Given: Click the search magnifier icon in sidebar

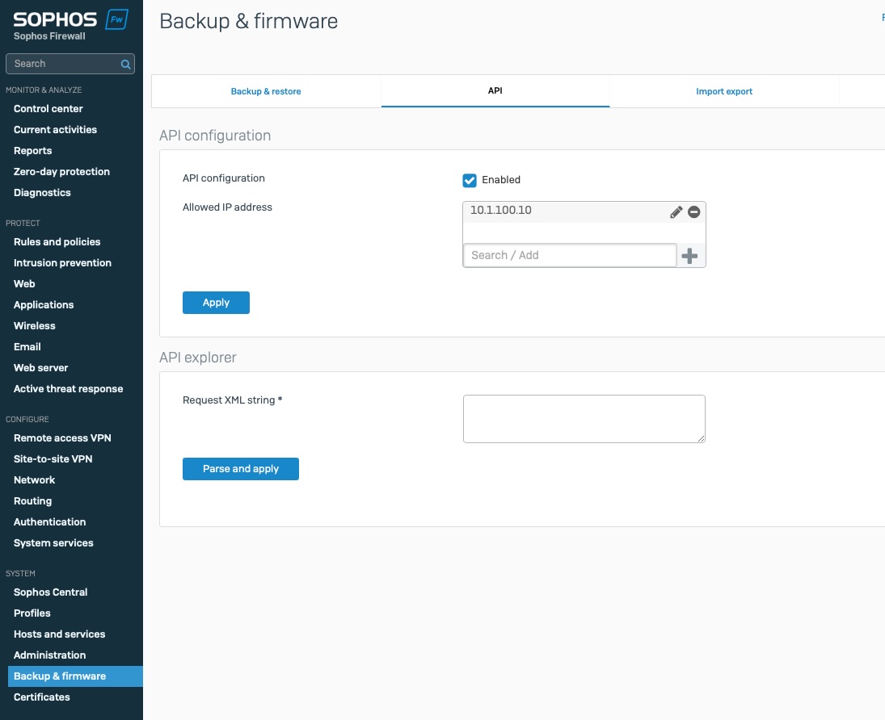Looking at the screenshot, I should coord(125,65).
